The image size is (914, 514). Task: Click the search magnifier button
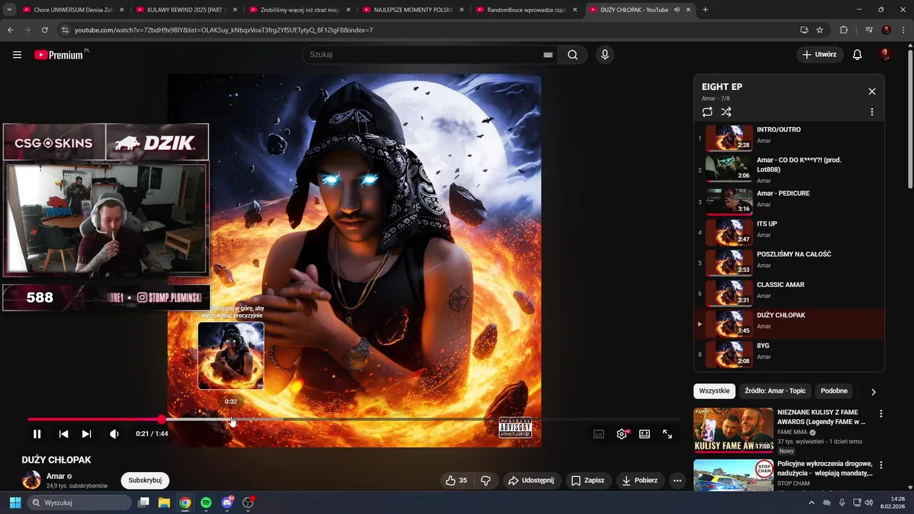tap(573, 55)
